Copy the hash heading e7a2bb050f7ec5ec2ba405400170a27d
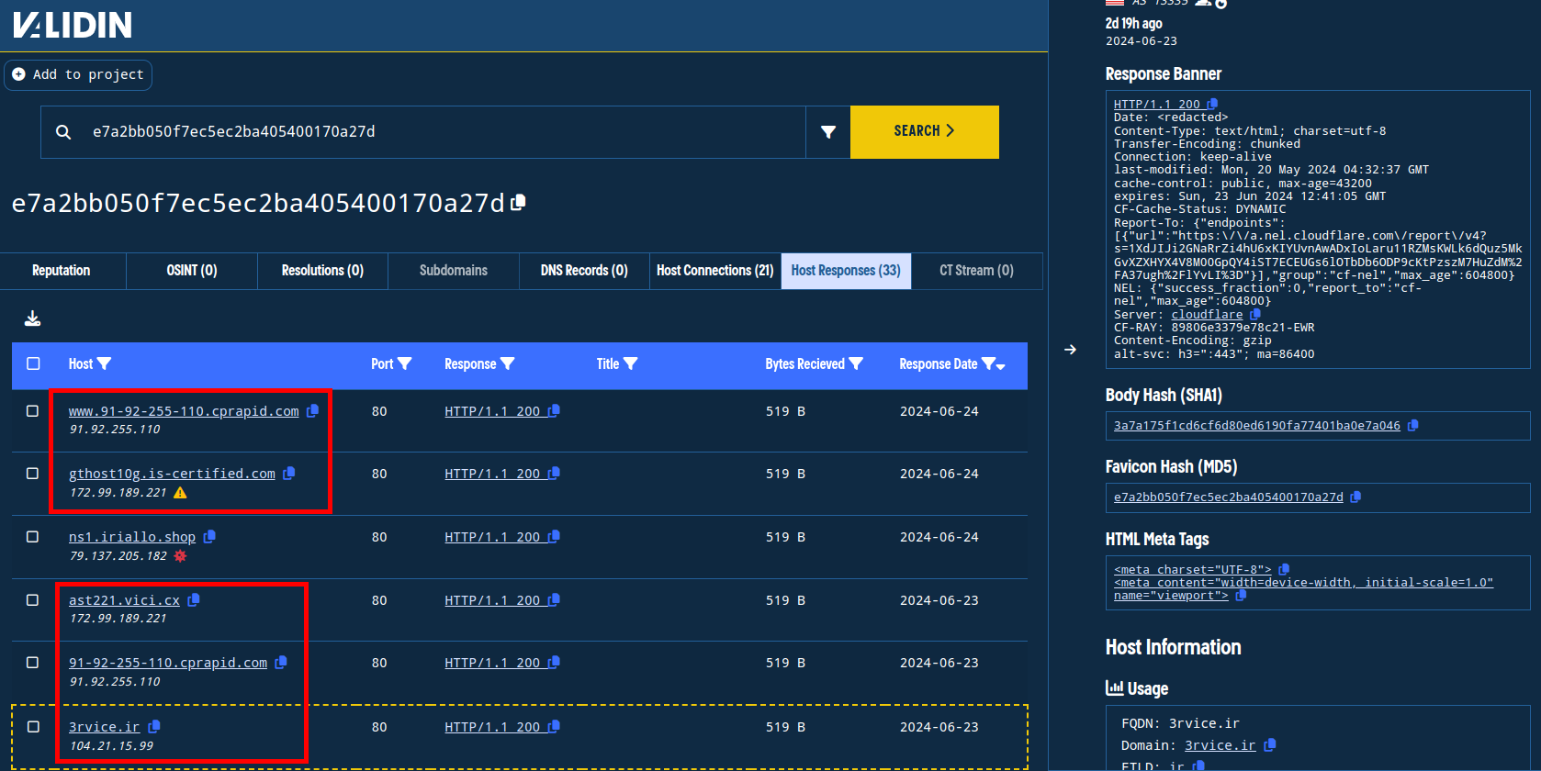Viewport: 1541px width, 771px height. click(519, 202)
